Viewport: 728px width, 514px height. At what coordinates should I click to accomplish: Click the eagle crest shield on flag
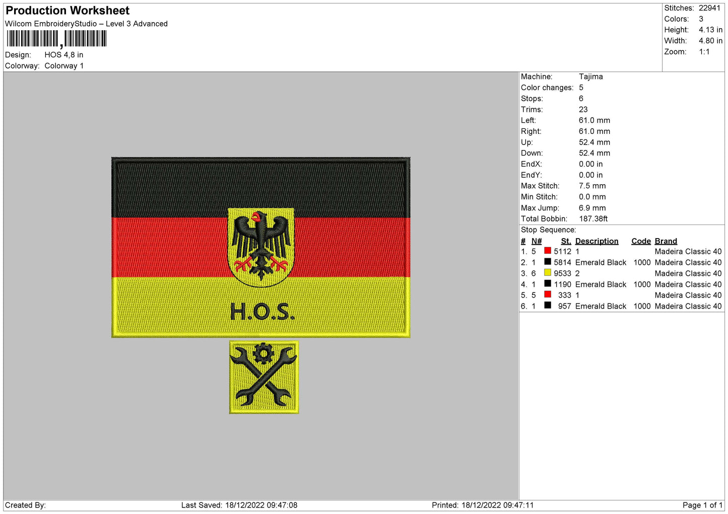point(261,247)
